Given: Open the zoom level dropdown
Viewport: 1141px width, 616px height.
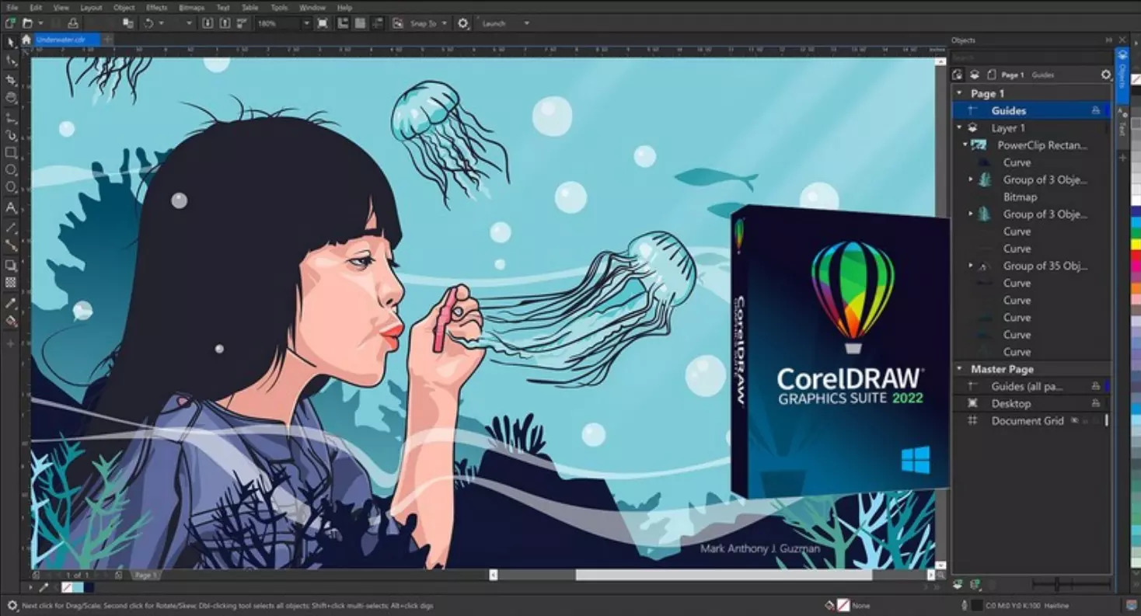Looking at the screenshot, I should (306, 23).
